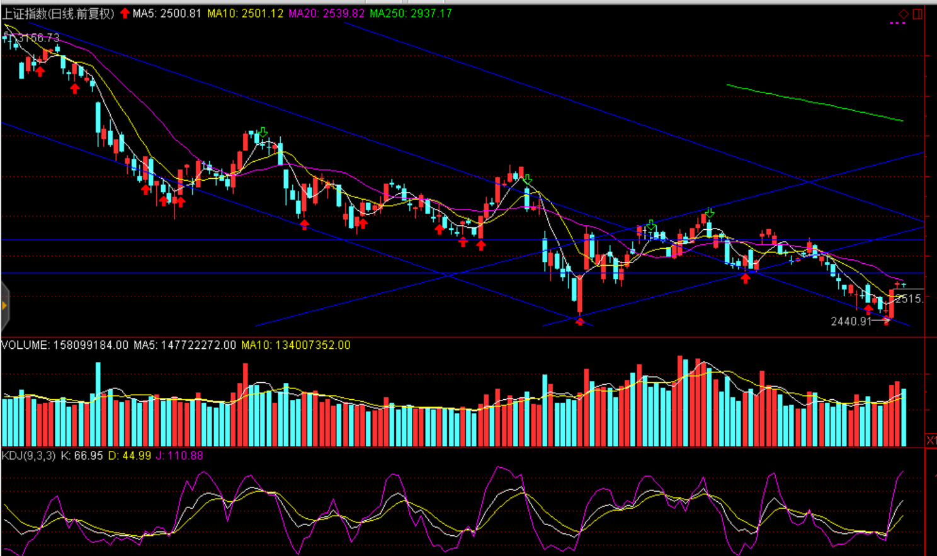Viewport: 937px width, 556px height.
Task: Click the volume MA10: 134007352.00 label
Action: point(295,345)
